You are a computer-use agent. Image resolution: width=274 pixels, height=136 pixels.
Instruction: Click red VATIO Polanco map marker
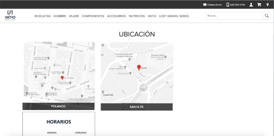tap(62, 78)
